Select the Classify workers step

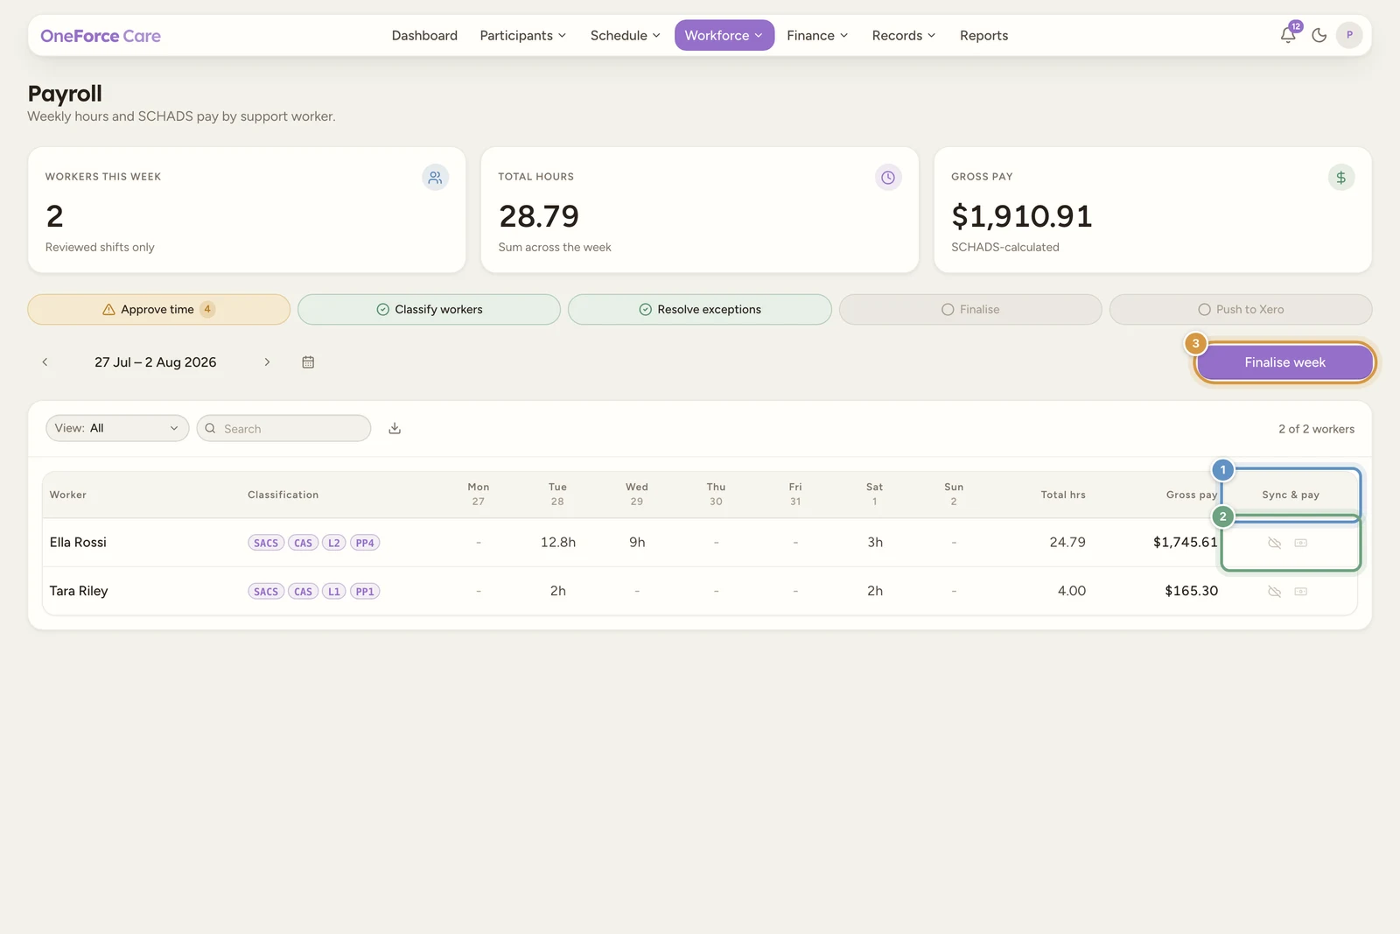tap(429, 310)
